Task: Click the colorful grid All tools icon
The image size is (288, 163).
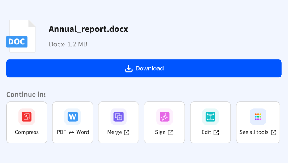Action: (258, 117)
